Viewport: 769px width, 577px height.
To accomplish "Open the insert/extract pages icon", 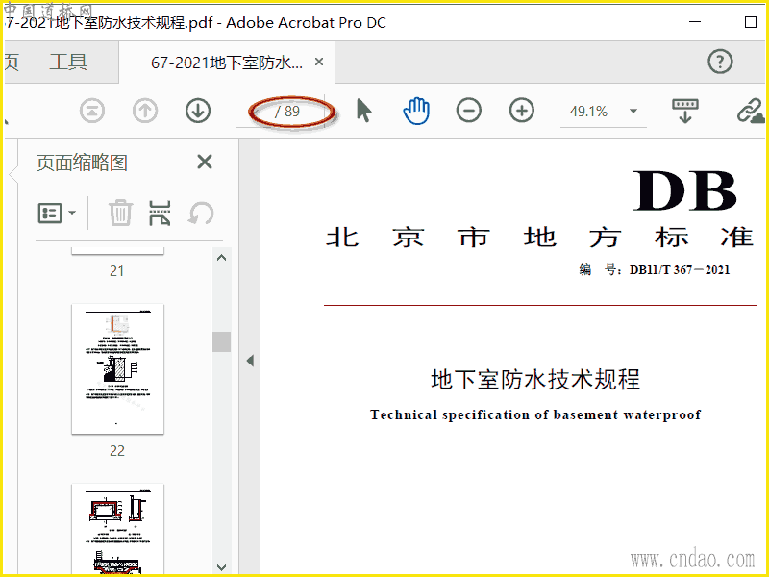I will coord(160,213).
